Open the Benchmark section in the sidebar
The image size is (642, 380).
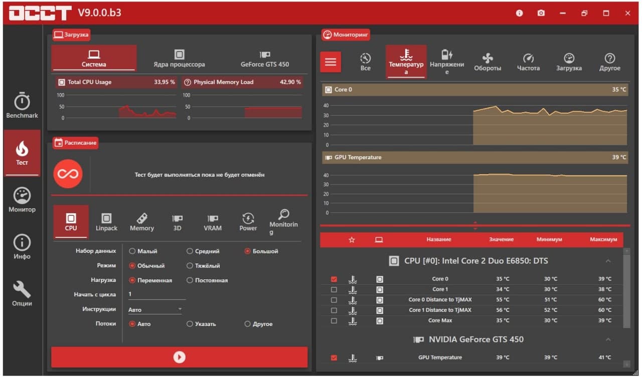pyautogui.click(x=22, y=106)
